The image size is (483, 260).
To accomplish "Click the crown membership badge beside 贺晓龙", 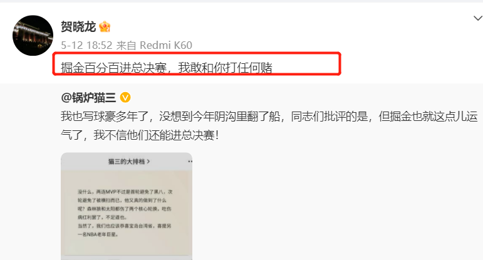I will tap(105, 27).
